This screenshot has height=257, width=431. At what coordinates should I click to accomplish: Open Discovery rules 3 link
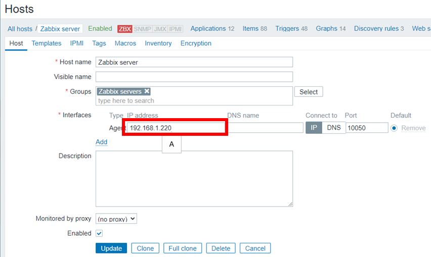click(379, 28)
